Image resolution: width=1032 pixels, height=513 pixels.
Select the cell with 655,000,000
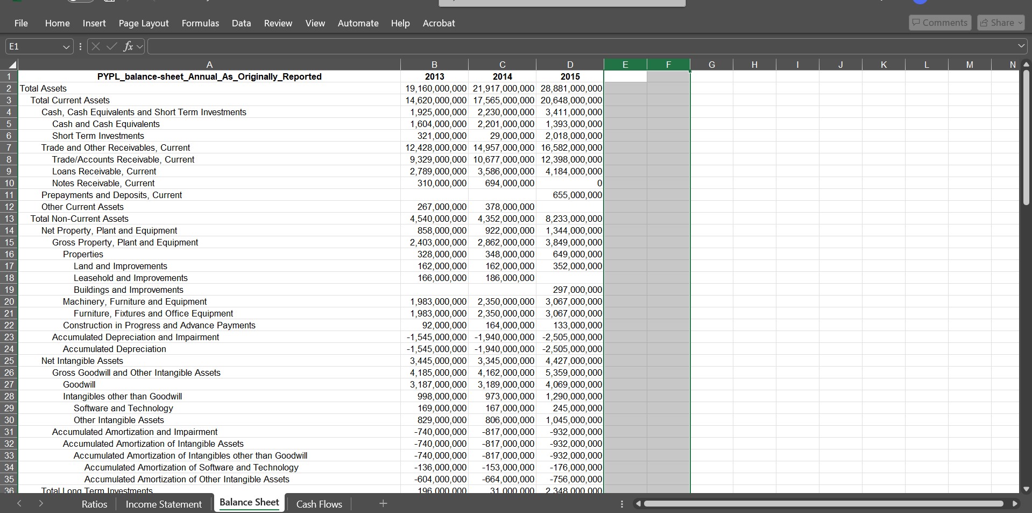[x=570, y=195]
